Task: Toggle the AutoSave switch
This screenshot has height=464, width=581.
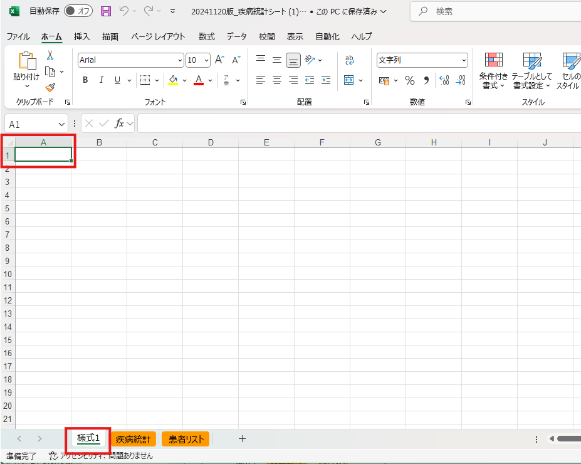Action: tap(78, 11)
